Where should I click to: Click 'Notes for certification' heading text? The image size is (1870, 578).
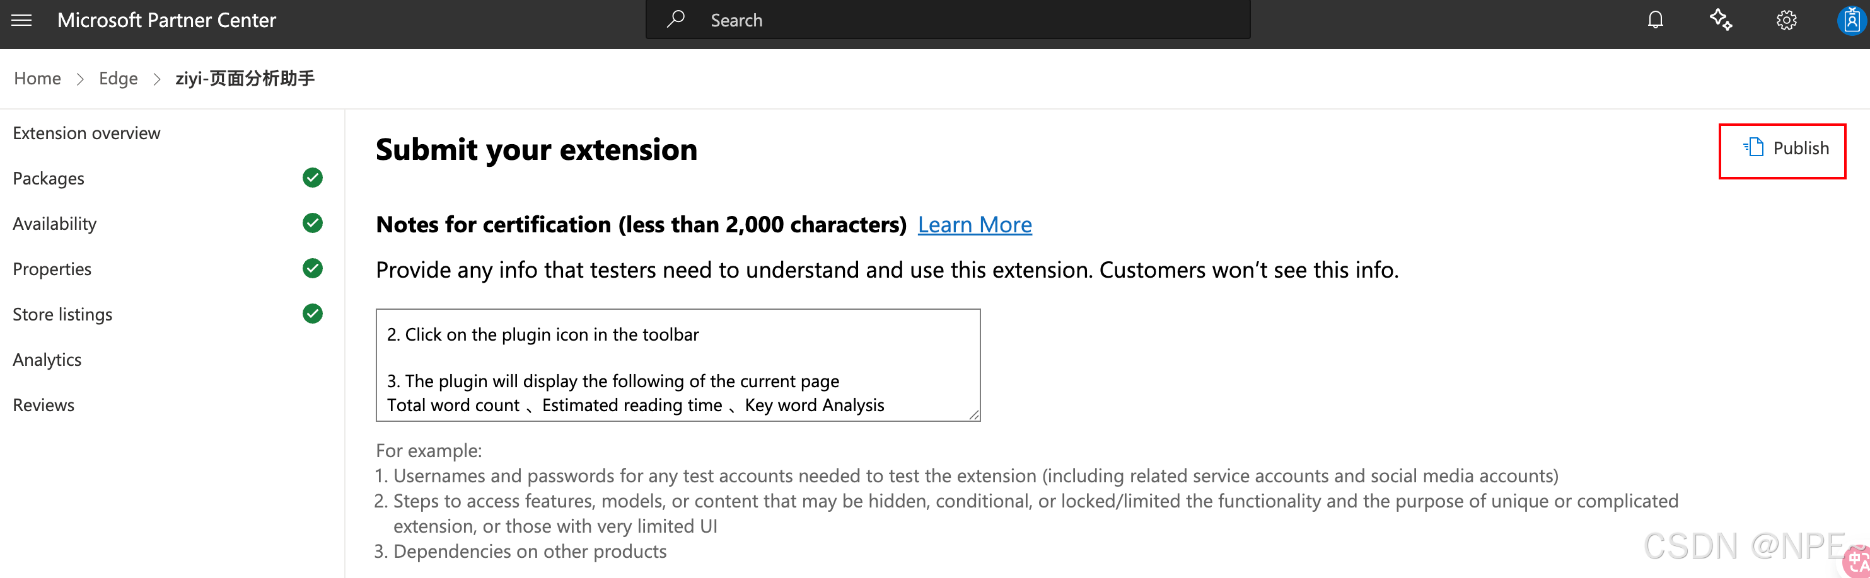pyautogui.click(x=641, y=225)
